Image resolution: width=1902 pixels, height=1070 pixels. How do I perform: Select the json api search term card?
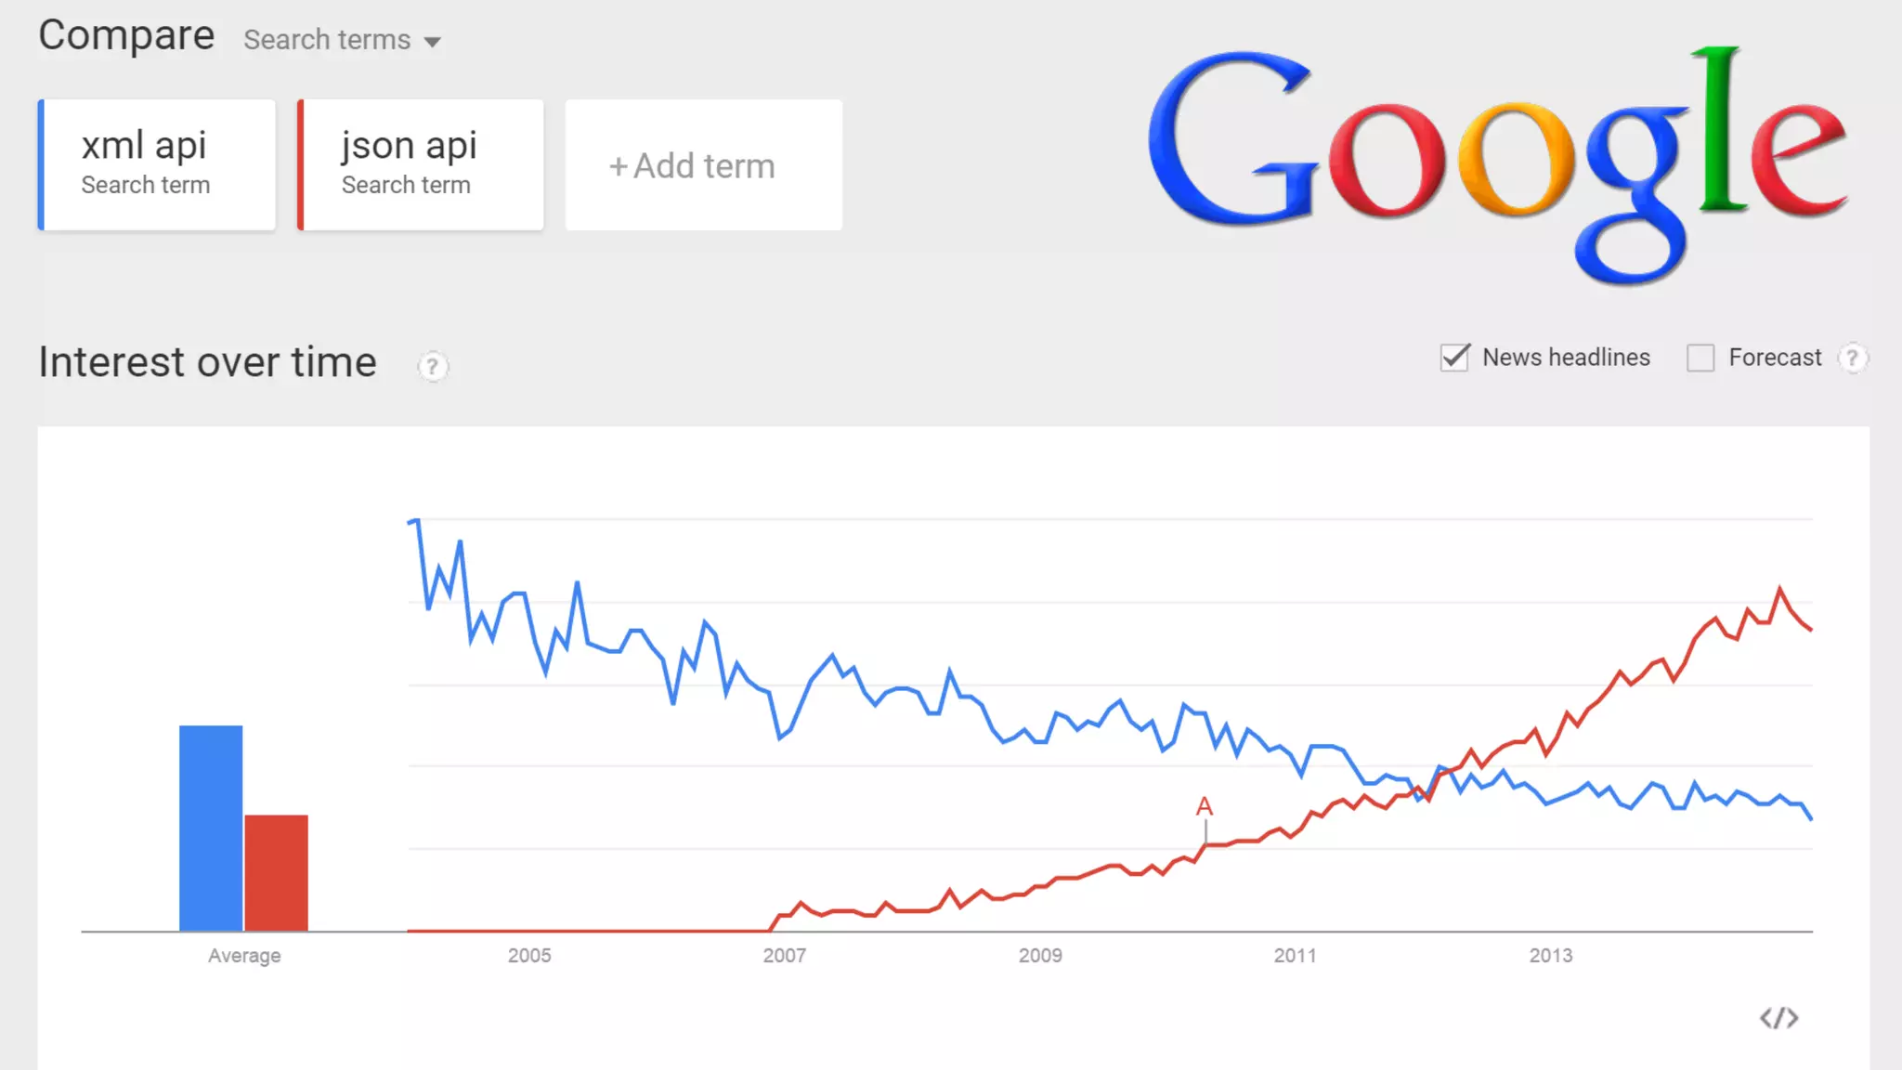click(421, 164)
